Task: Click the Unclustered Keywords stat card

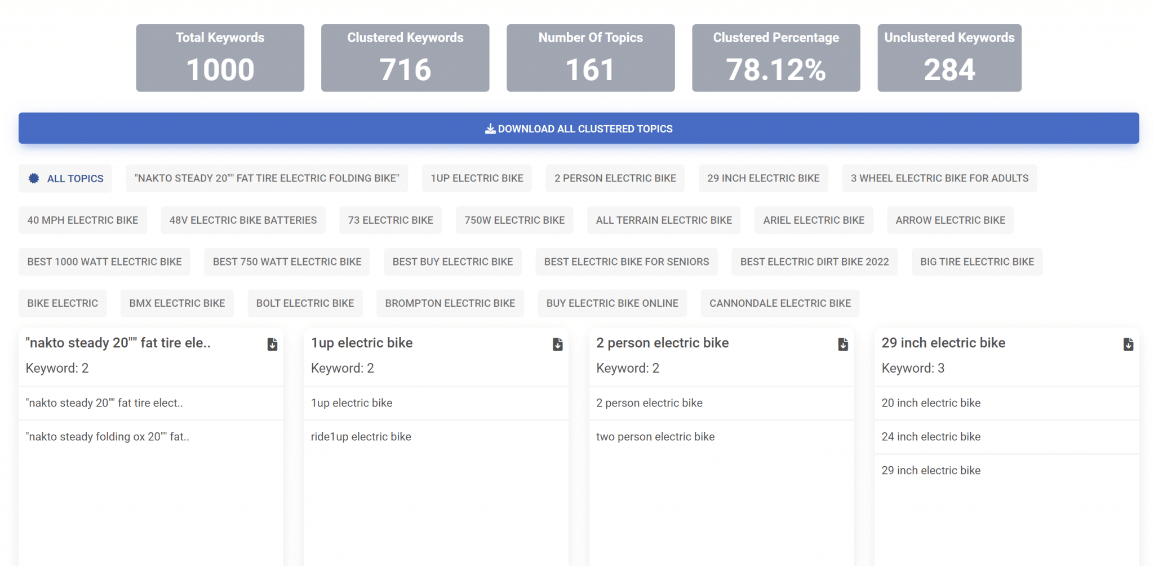Action: (x=949, y=58)
